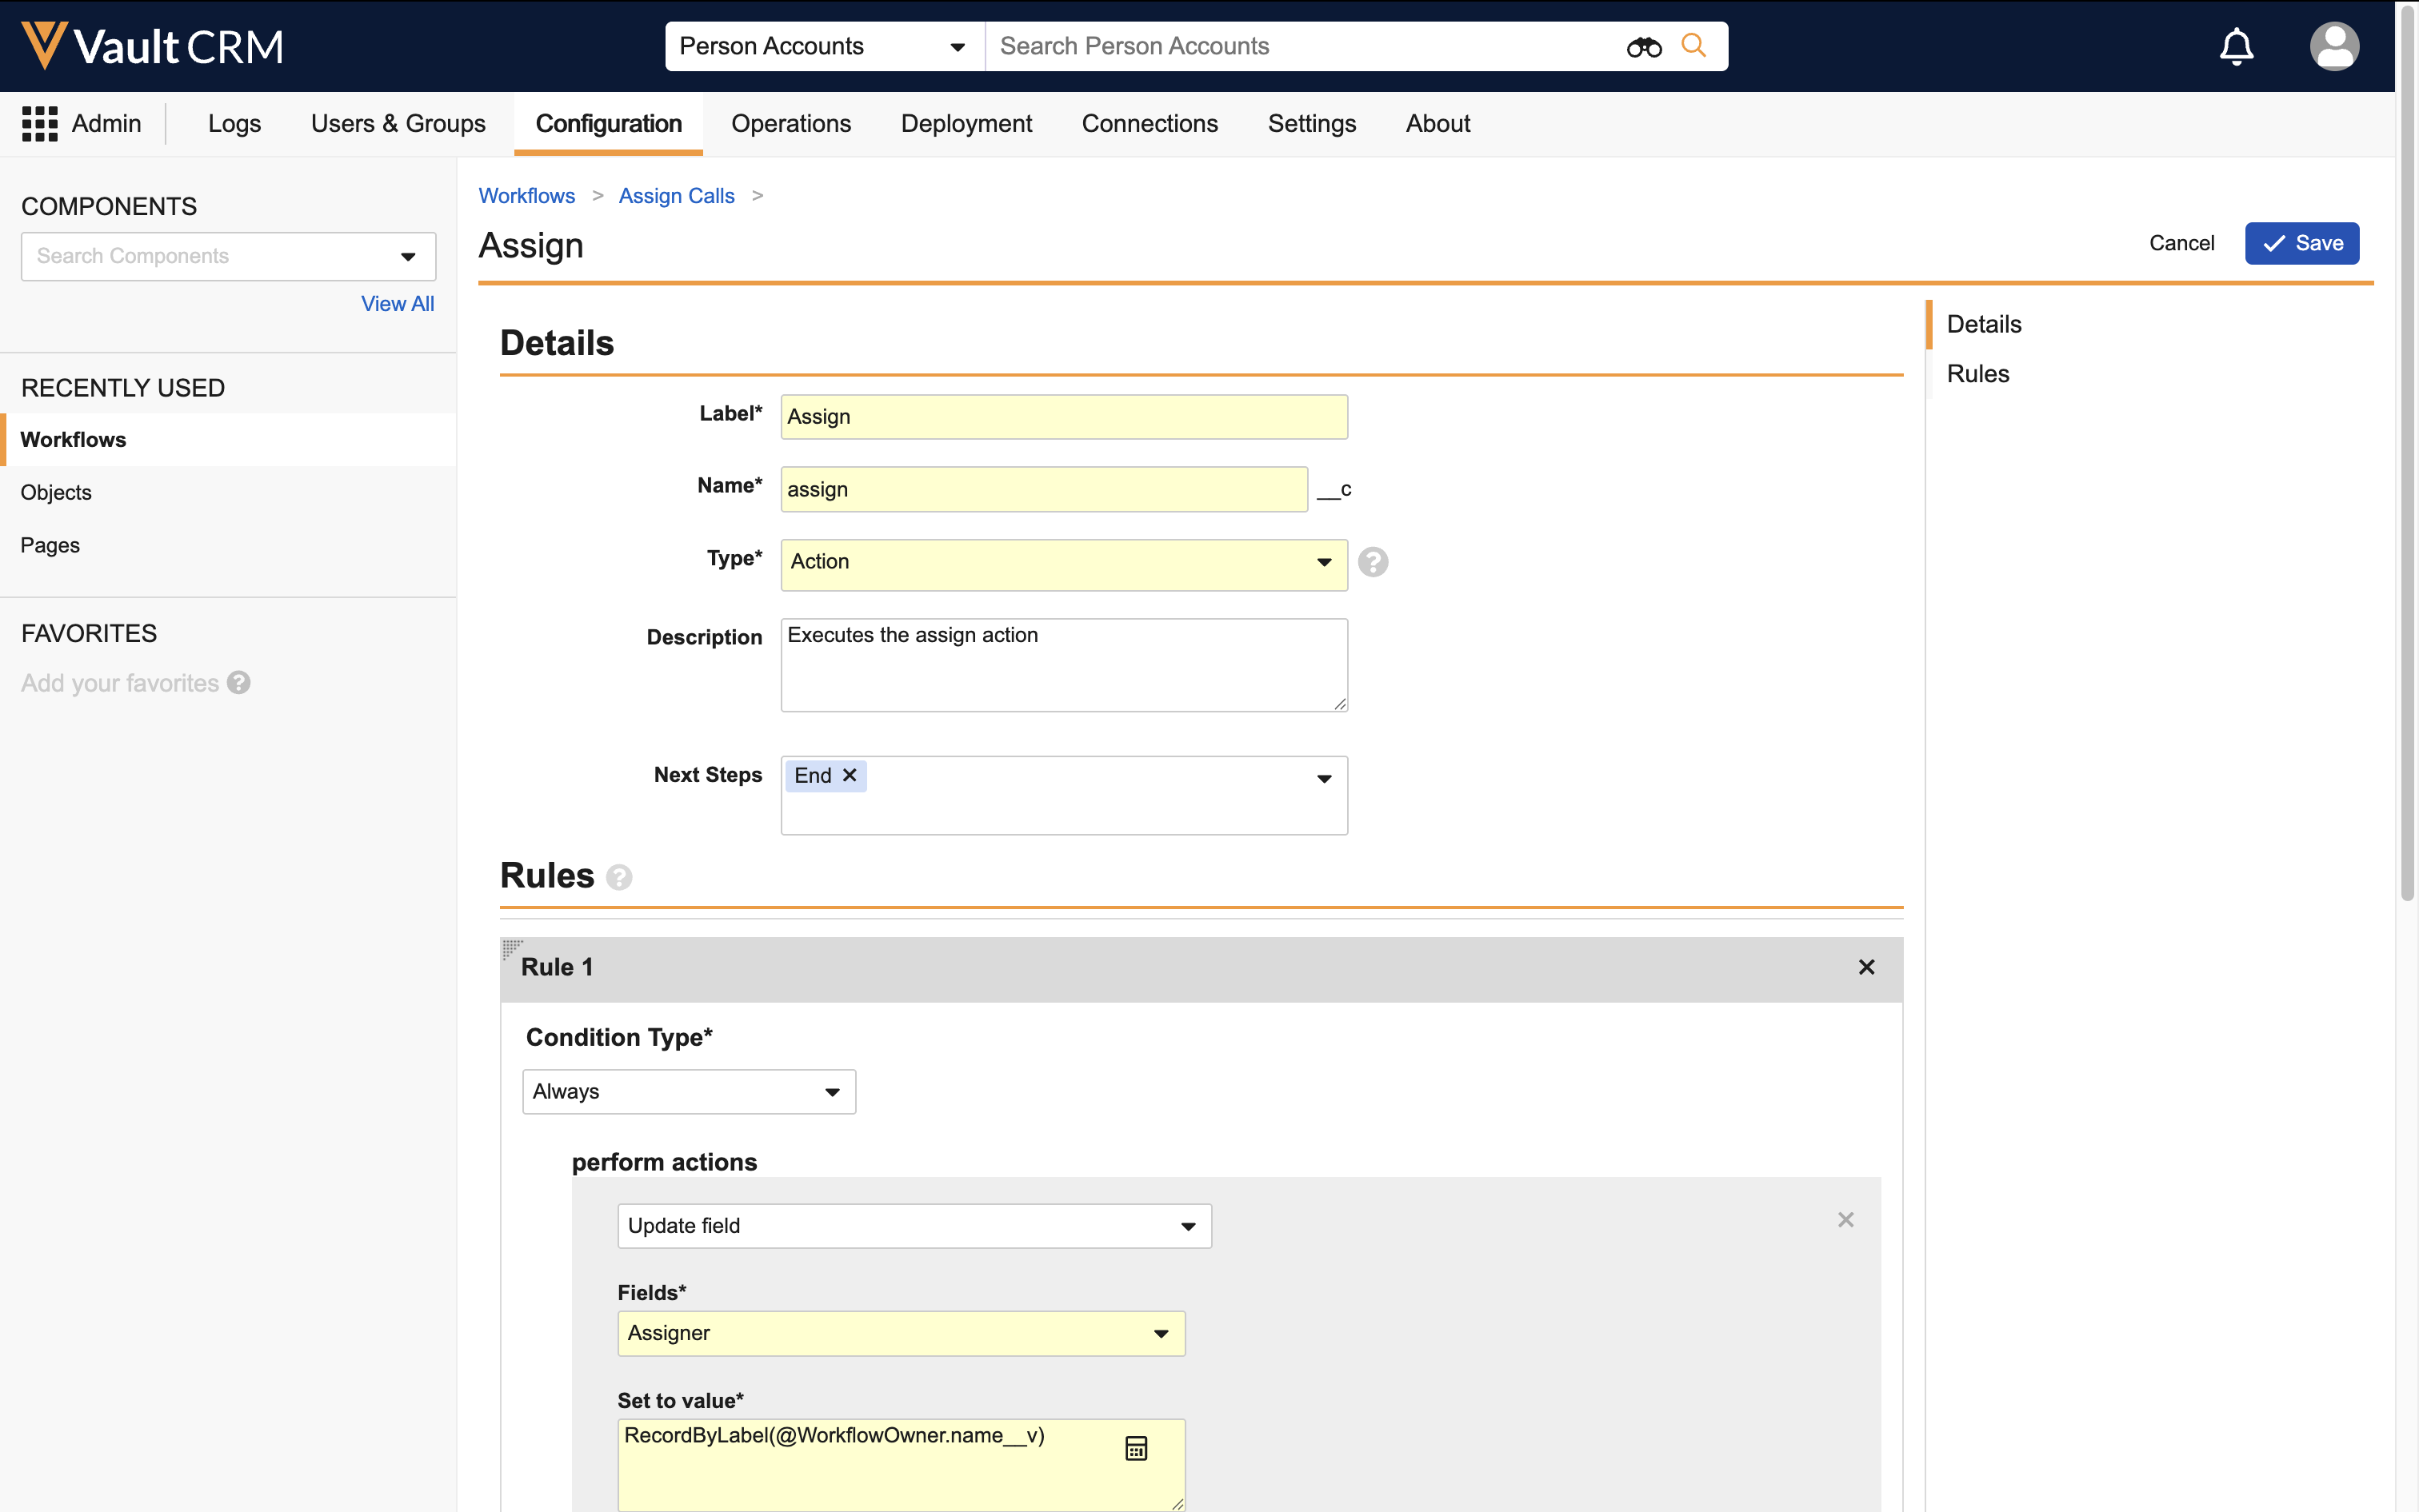Open the Assigner Fields dropdown
Screen dimensions: 2419x1512
coord(901,1333)
